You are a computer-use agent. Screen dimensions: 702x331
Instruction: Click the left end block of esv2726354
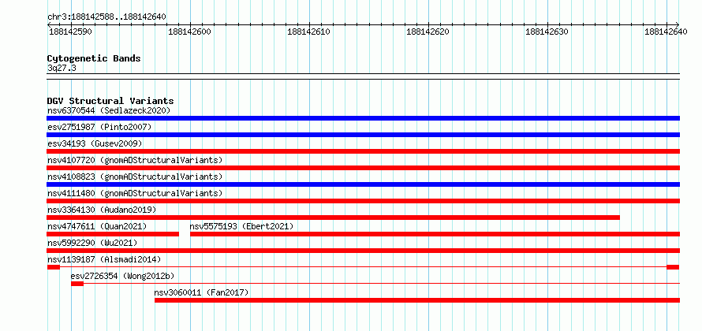pos(77,284)
